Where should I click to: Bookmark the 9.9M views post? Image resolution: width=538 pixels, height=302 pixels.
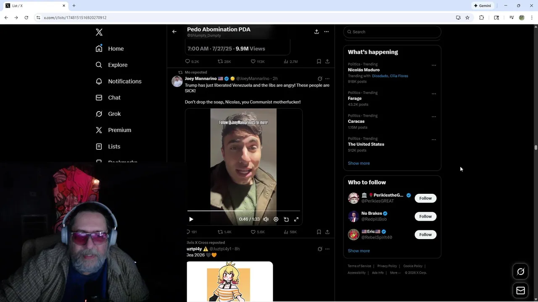tap(319, 61)
